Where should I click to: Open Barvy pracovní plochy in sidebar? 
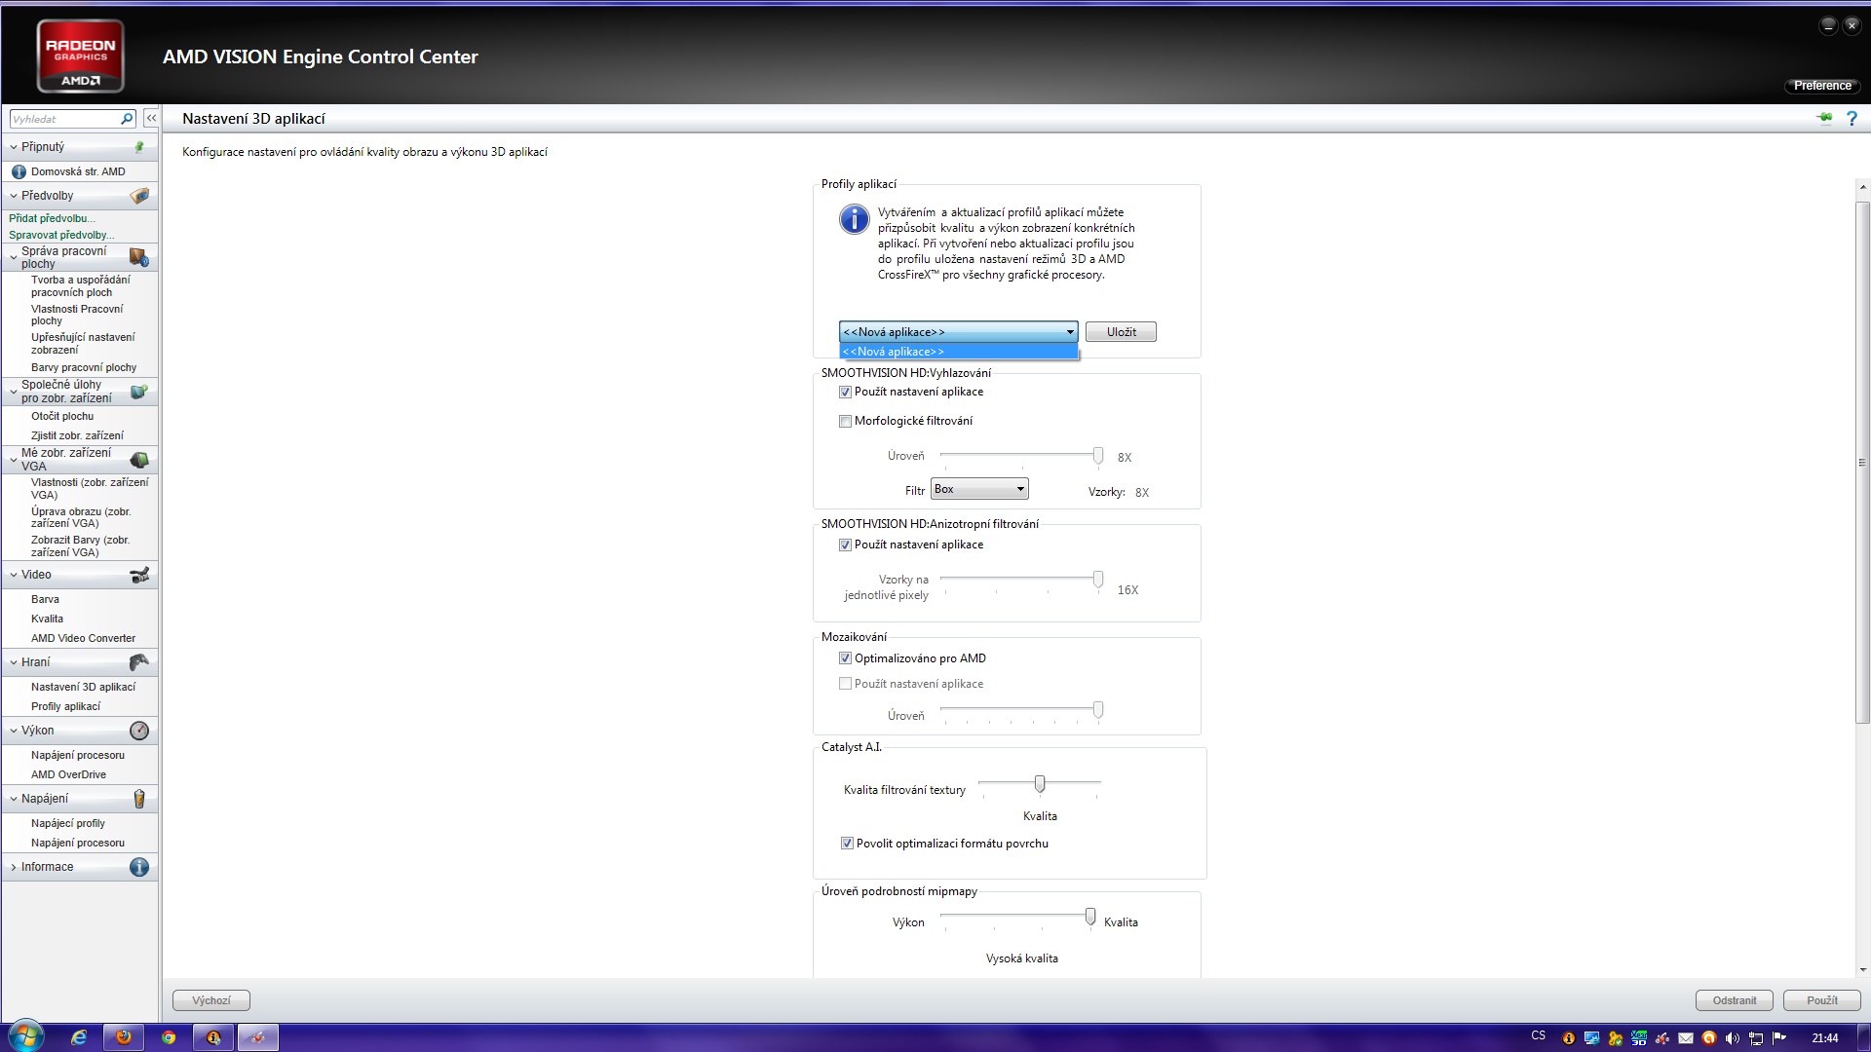(x=84, y=367)
